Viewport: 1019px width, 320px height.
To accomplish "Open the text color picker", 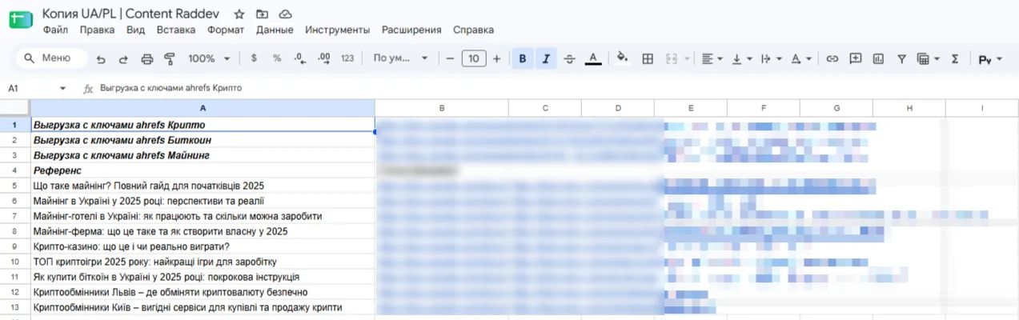I will [593, 58].
